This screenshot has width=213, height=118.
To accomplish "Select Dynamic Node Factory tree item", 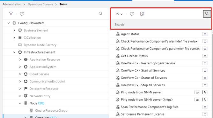I will point(40,45).
